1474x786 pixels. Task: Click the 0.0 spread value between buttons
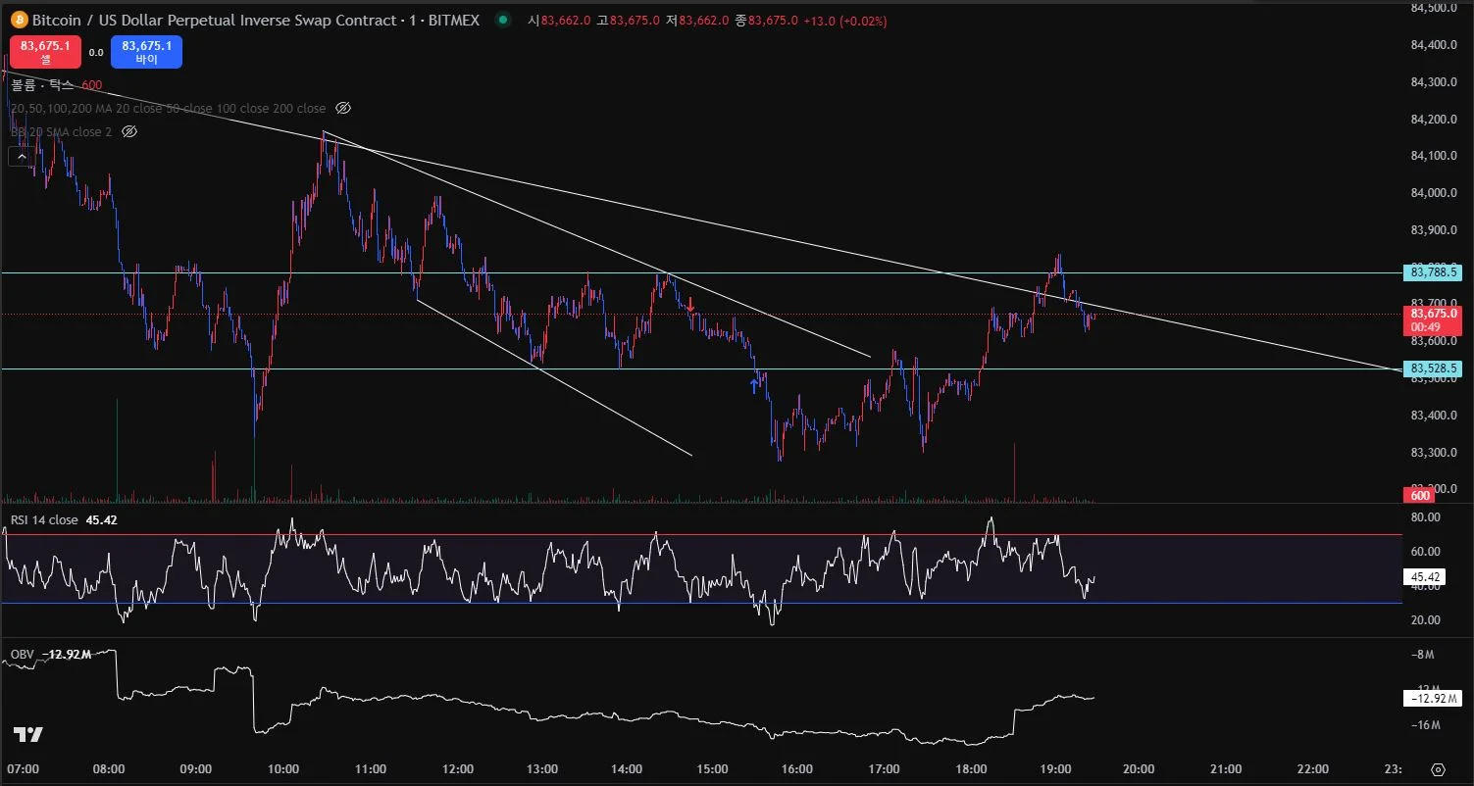(x=96, y=53)
